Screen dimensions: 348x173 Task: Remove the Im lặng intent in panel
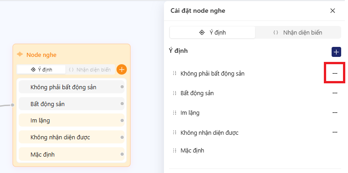coord(335,112)
